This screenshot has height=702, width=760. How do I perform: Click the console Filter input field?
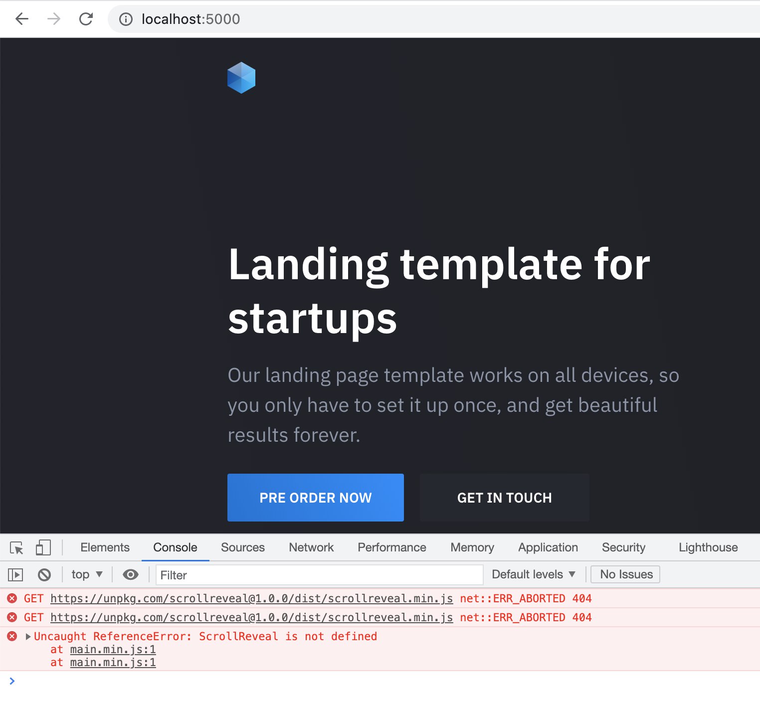pyautogui.click(x=320, y=575)
